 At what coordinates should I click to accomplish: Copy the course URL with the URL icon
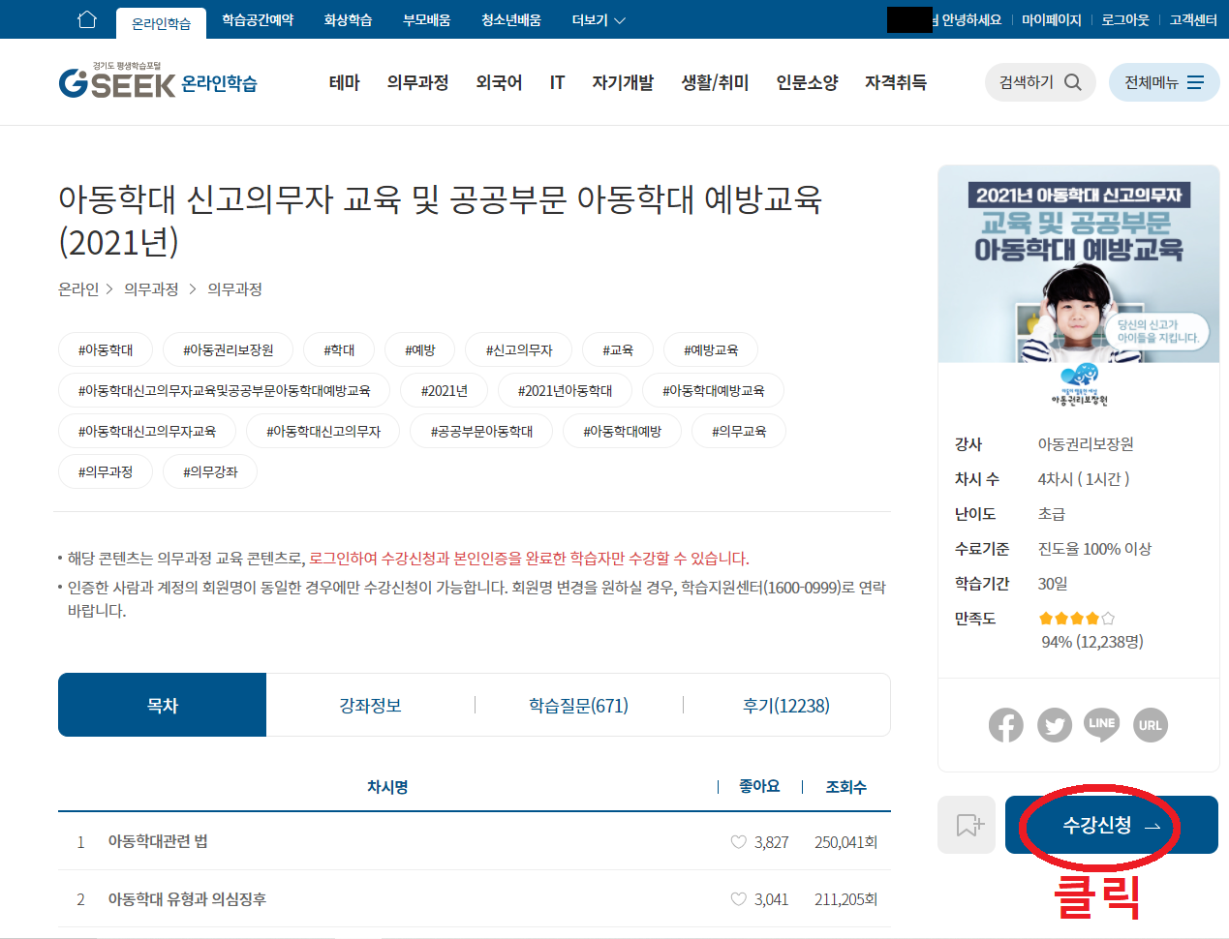point(1150,725)
